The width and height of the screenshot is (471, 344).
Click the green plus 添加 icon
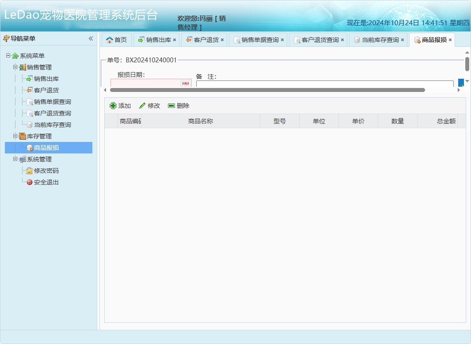114,106
